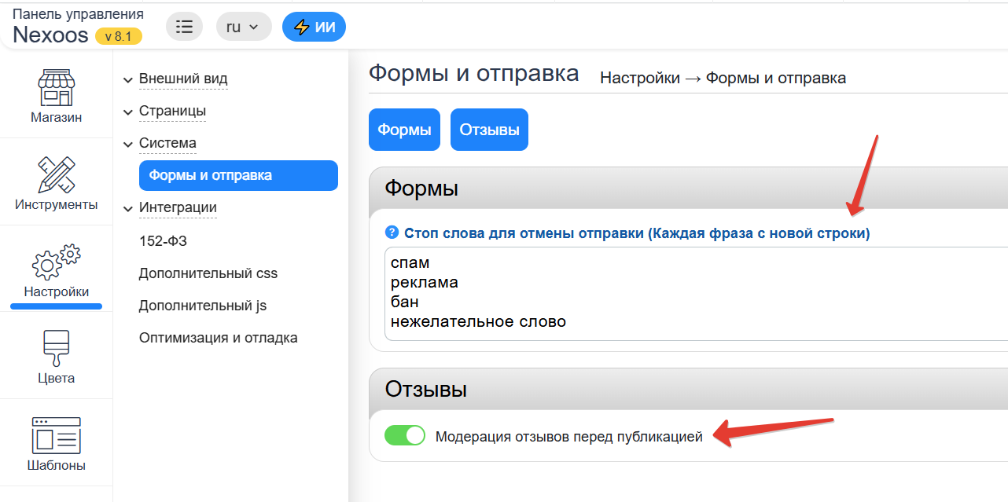Expand the Страницы menu section
The height and width of the screenshot is (502, 1008).
172,111
